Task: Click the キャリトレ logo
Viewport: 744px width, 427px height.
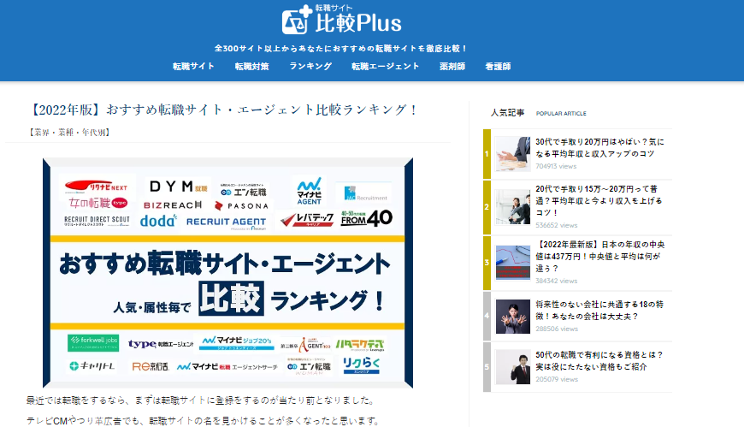Action: (92, 366)
